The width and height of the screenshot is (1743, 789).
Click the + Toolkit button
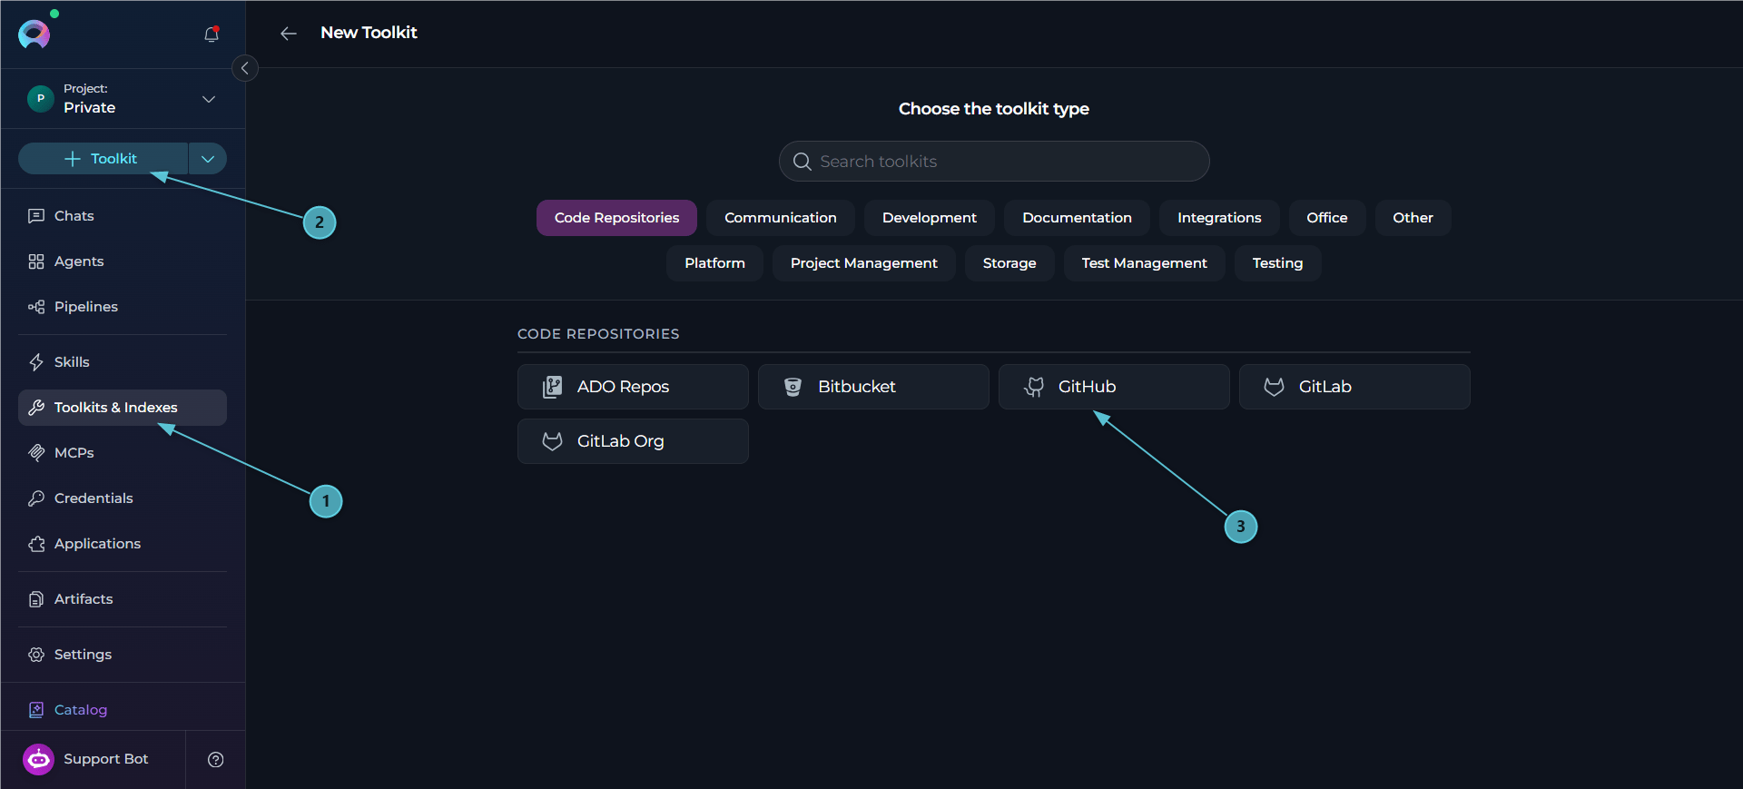[x=103, y=159]
